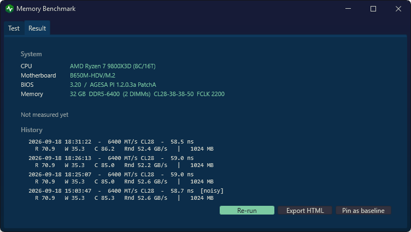Click motherboard value B650M-HDV/M.2
411x232 pixels.
click(92, 75)
